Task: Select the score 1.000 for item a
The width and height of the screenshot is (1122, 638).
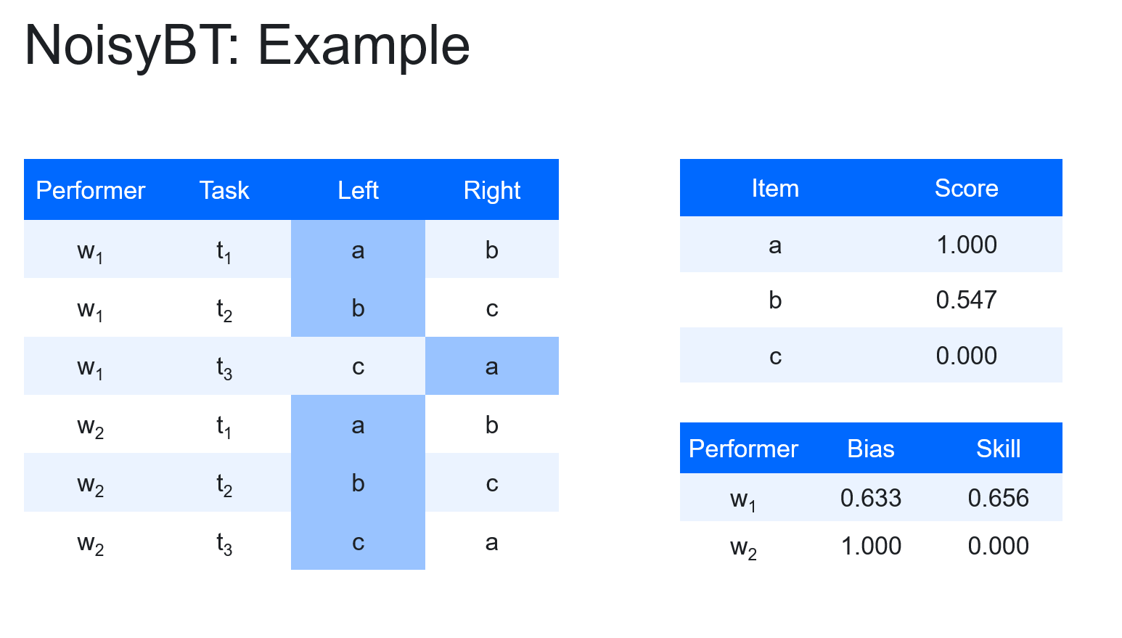Action: 966,245
